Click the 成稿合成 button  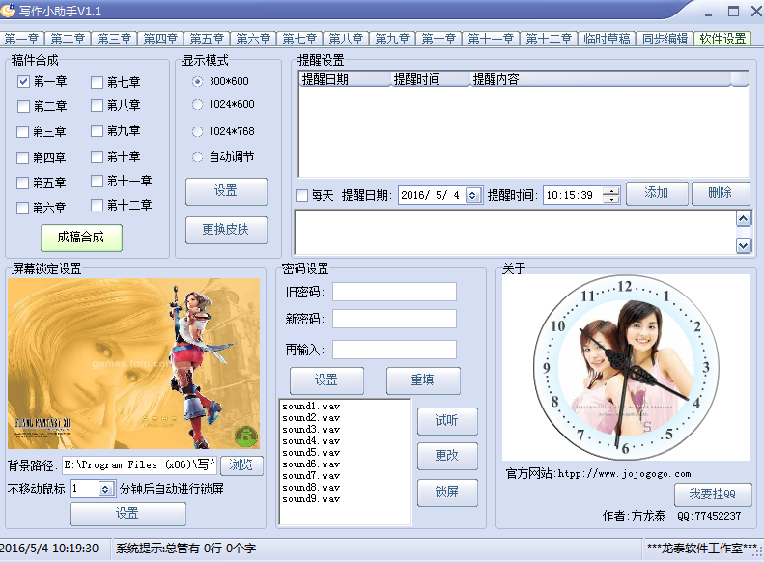click(81, 238)
